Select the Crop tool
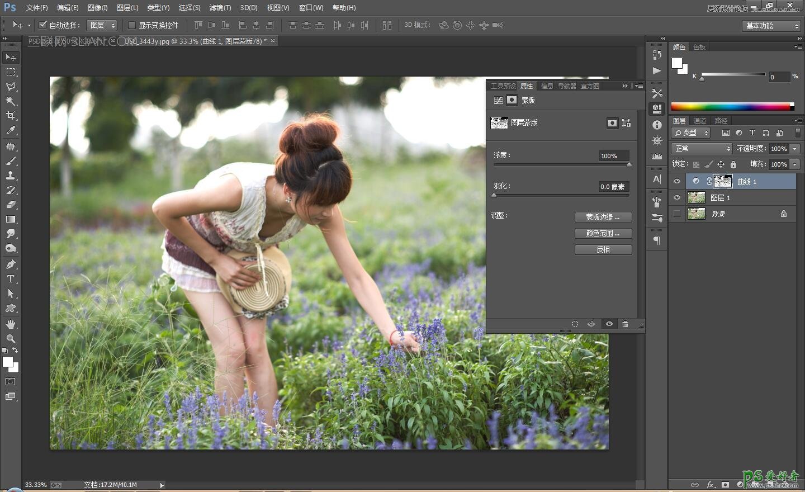 (x=11, y=116)
